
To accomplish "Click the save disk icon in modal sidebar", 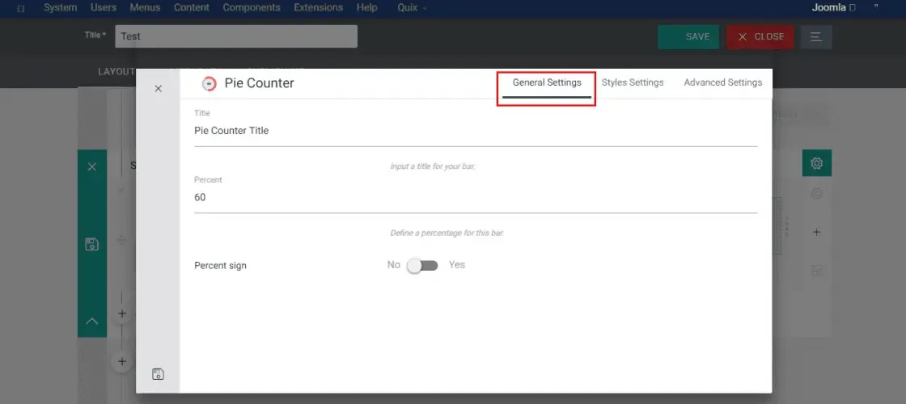I will [x=158, y=374].
